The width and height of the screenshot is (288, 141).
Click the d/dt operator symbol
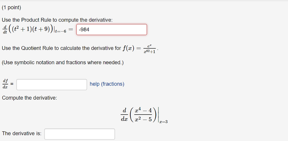click(x=5, y=30)
